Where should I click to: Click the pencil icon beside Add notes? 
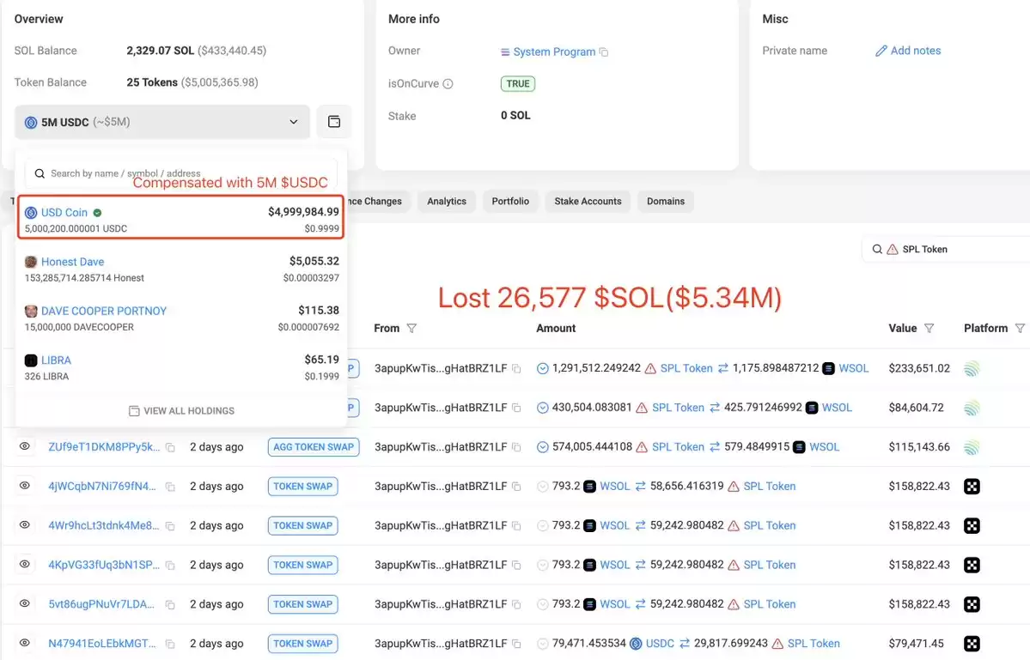881,51
